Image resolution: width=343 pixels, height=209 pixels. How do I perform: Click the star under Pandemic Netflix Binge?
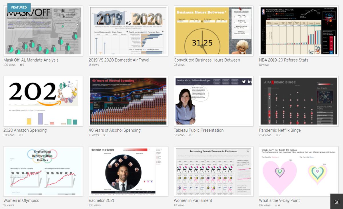point(277,135)
